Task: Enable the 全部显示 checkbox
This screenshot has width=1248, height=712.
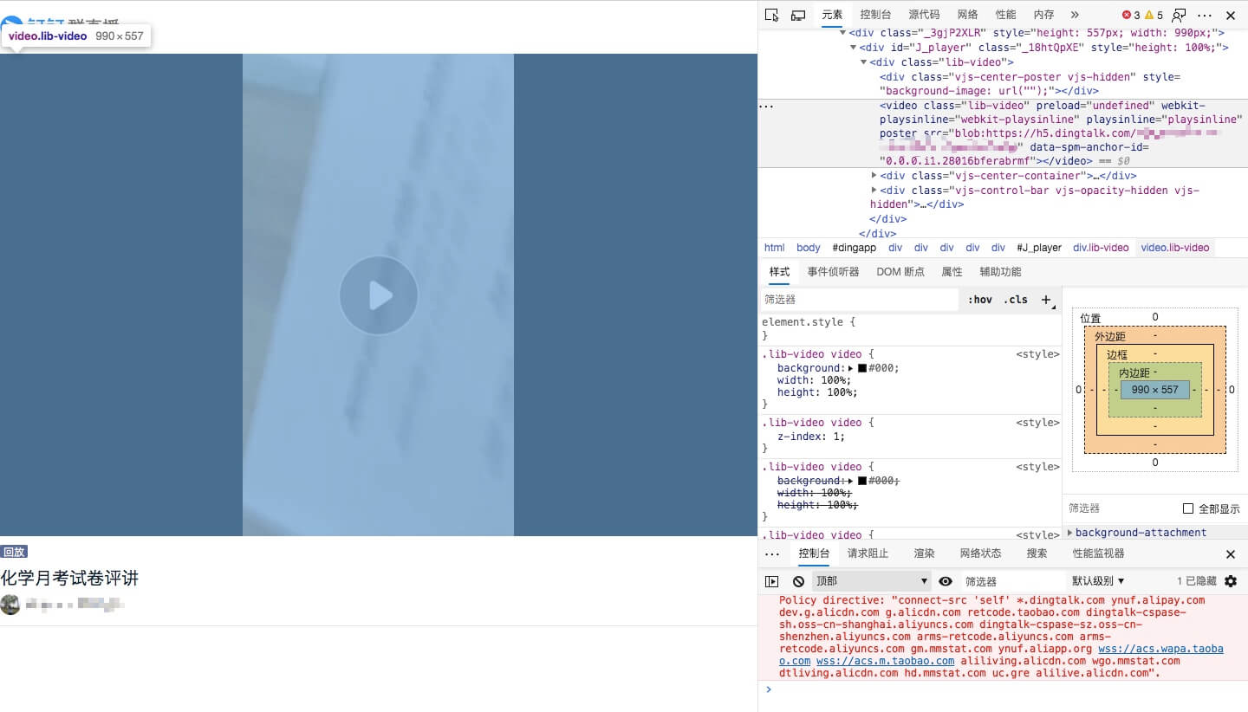Action: click(1188, 508)
